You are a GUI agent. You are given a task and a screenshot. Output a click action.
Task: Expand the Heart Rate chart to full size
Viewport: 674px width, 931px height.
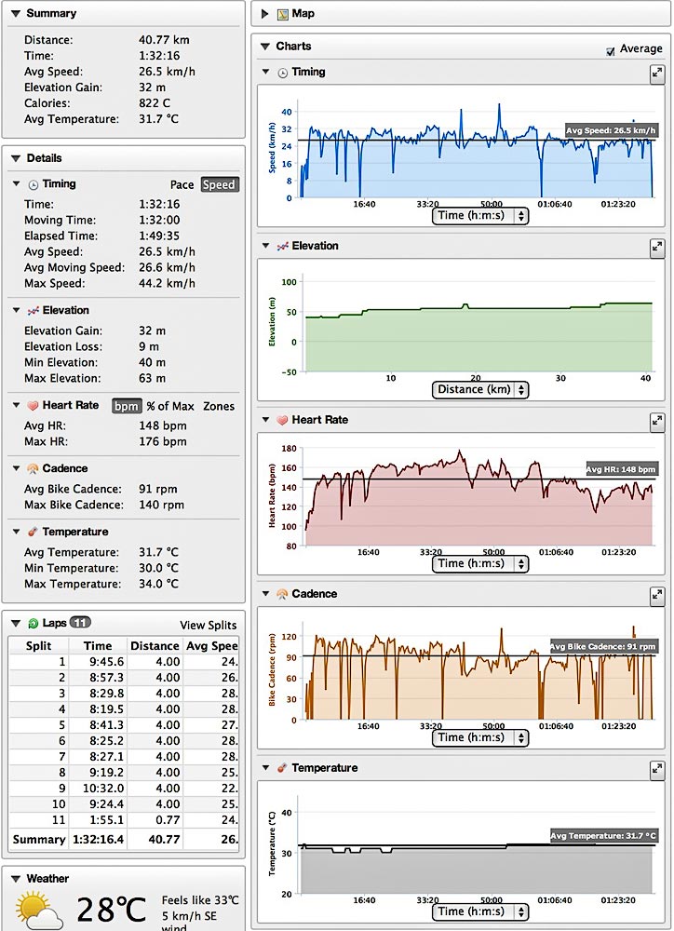pyautogui.click(x=656, y=421)
